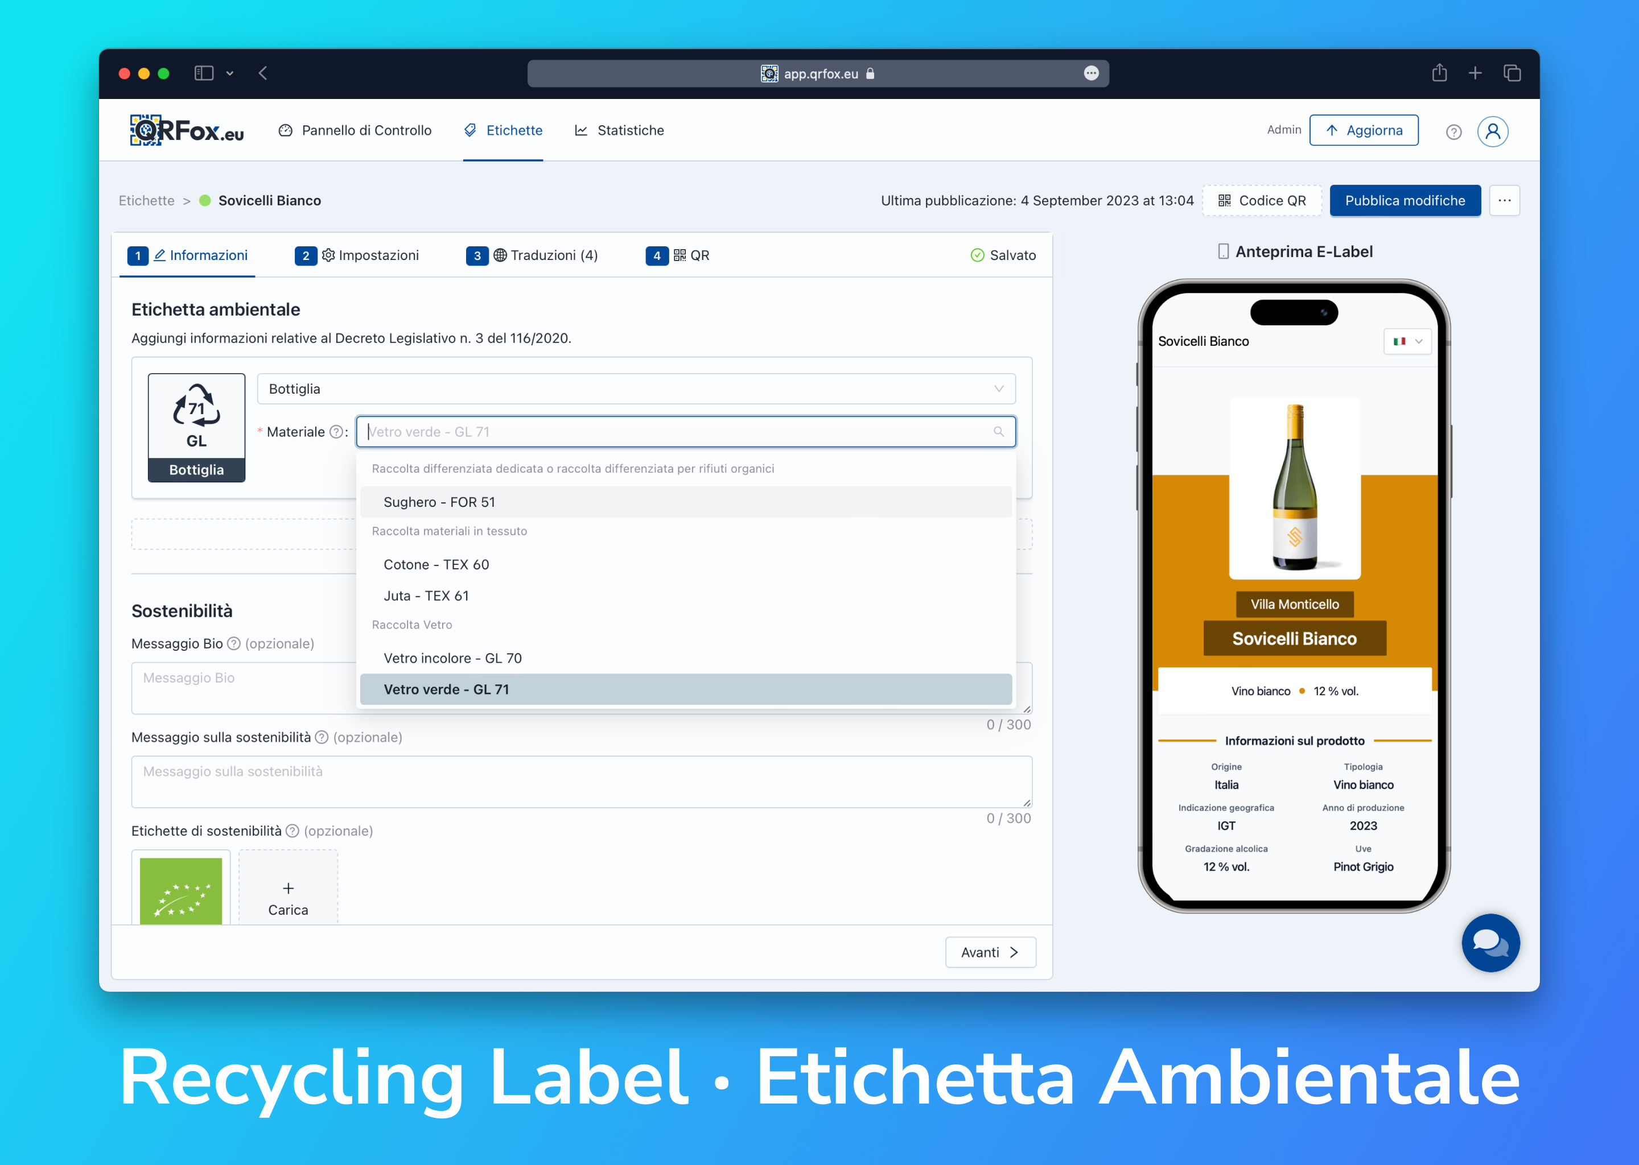Image resolution: width=1639 pixels, height=1165 pixels.
Task: Select the green EU organic label thumbnail
Action: pos(181,890)
